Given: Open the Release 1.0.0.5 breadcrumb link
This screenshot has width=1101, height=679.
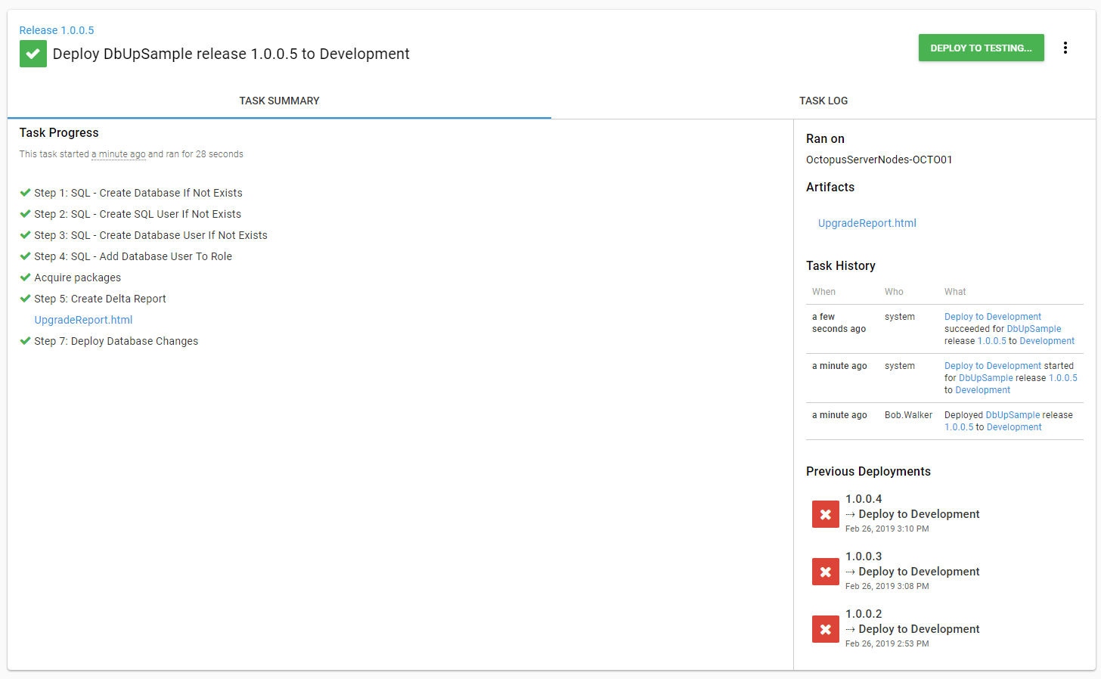Looking at the screenshot, I should [57, 30].
